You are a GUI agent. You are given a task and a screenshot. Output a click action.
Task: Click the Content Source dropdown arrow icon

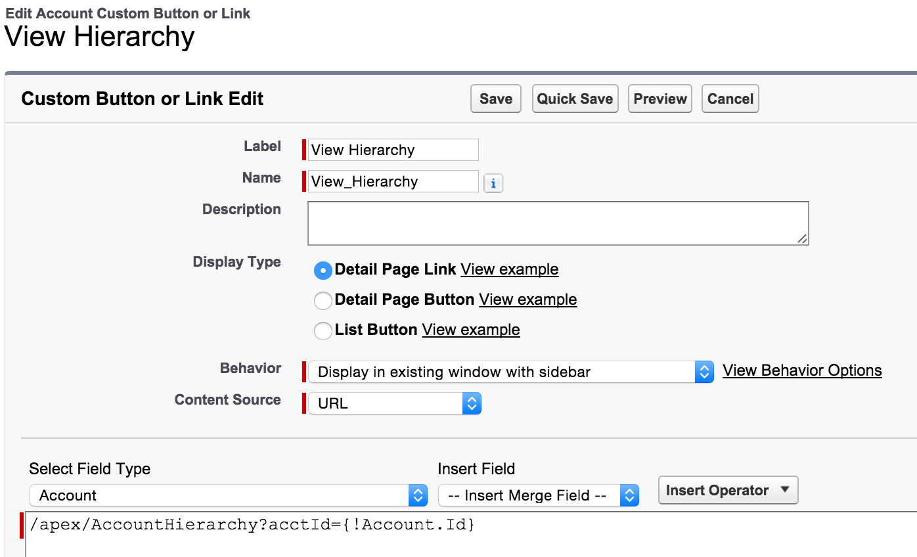point(472,403)
